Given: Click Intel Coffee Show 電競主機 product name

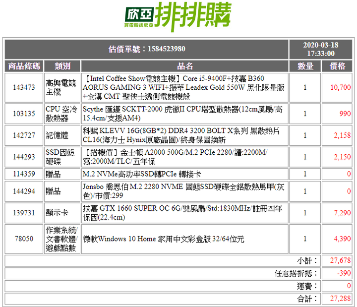Looking at the screenshot, I should click(x=183, y=88).
